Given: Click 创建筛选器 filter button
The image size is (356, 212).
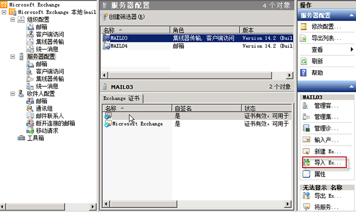Looking at the screenshot, I should click(123, 17).
